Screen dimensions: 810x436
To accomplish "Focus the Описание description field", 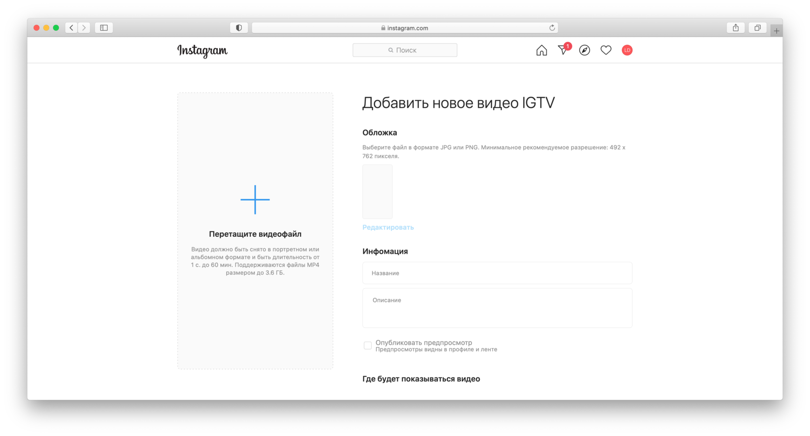I will click(x=497, y=308).
